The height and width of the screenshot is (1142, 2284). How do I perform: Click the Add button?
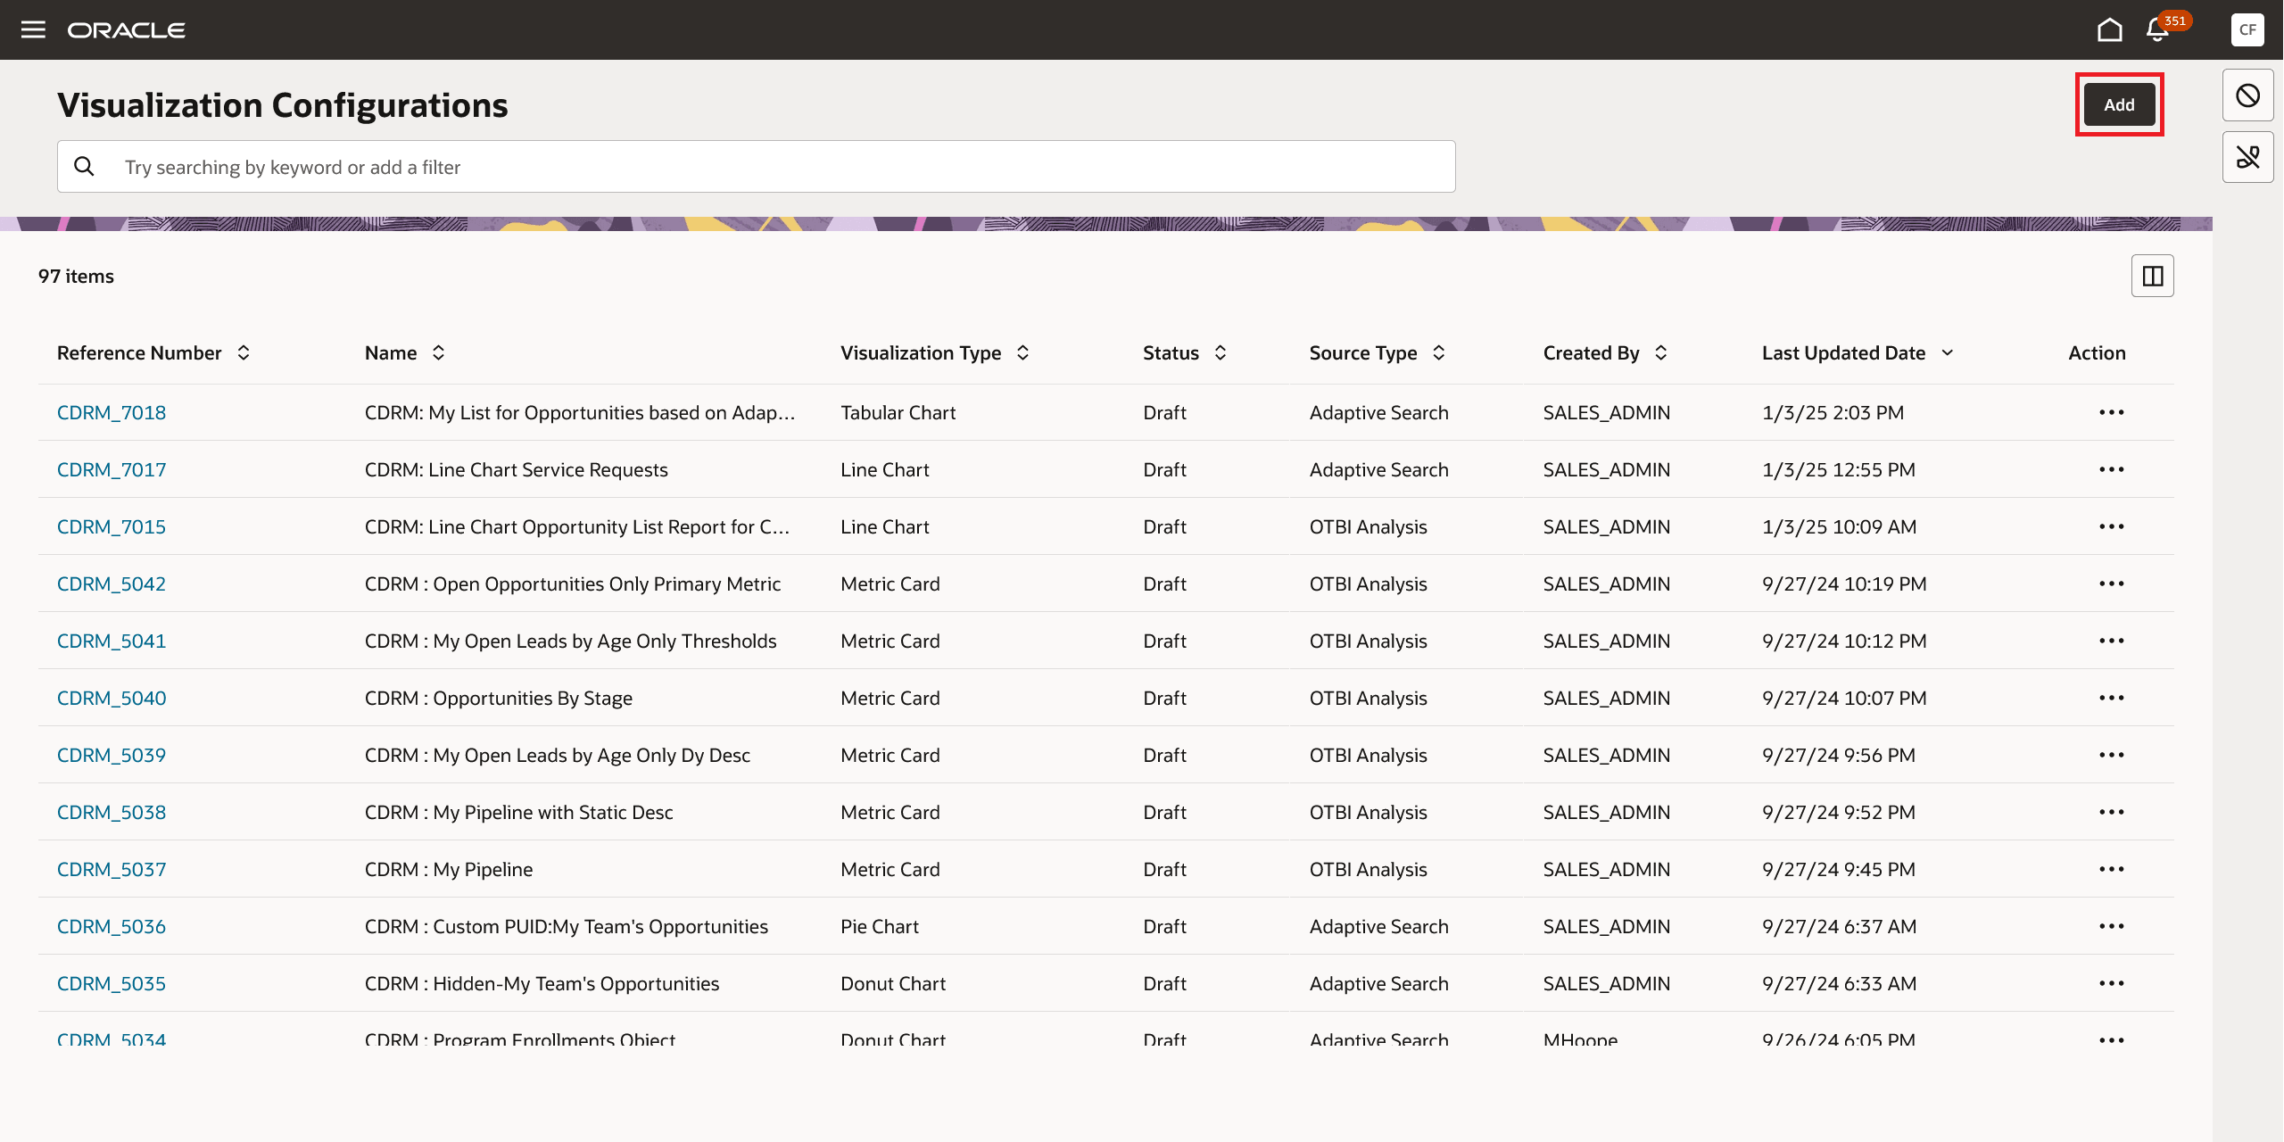point(2119,104)
